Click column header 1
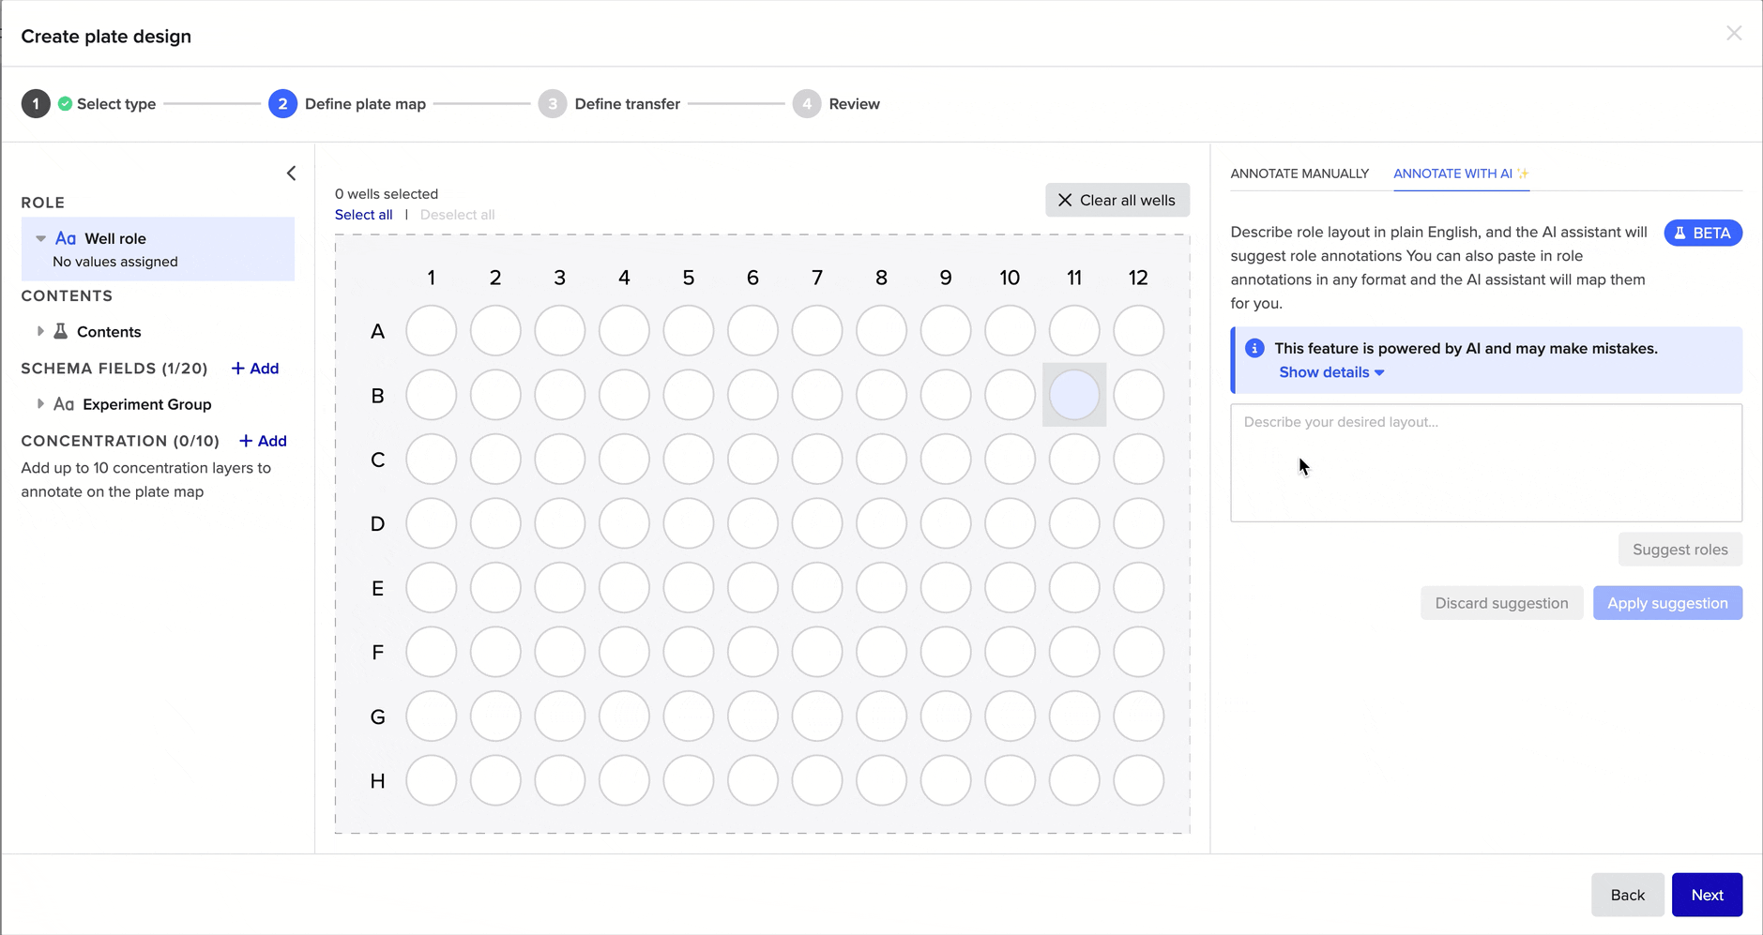 (431, 278)
